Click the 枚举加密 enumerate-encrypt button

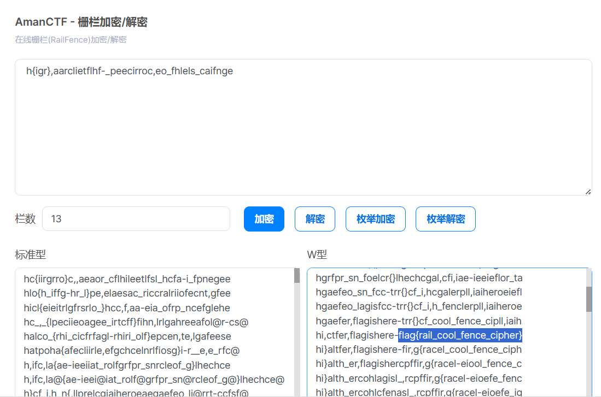tap(375, 219)
